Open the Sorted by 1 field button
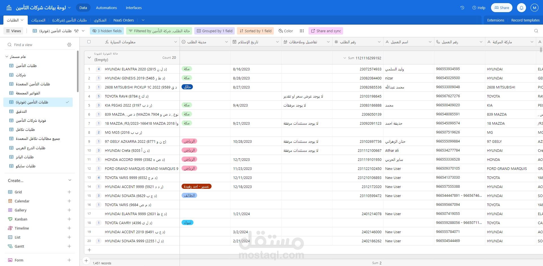This screenshot has width=543, height=266. tap(255, 31)
